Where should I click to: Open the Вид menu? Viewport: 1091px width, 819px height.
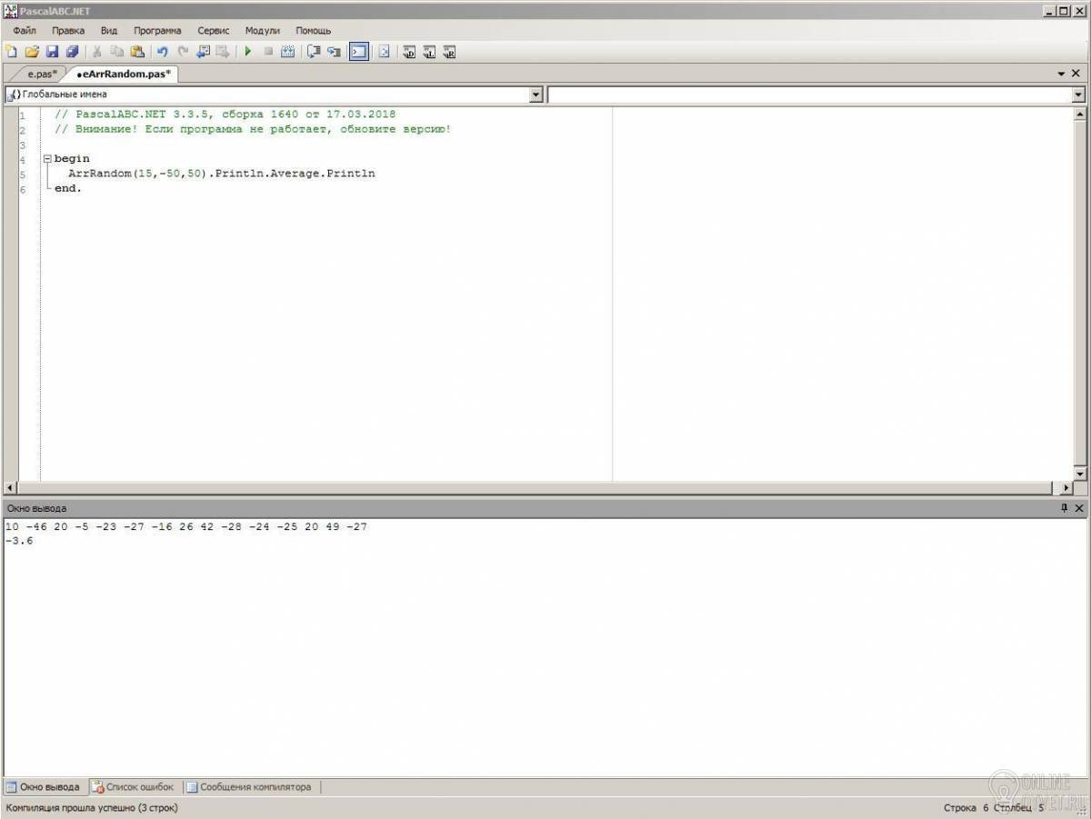click(109, 30)
